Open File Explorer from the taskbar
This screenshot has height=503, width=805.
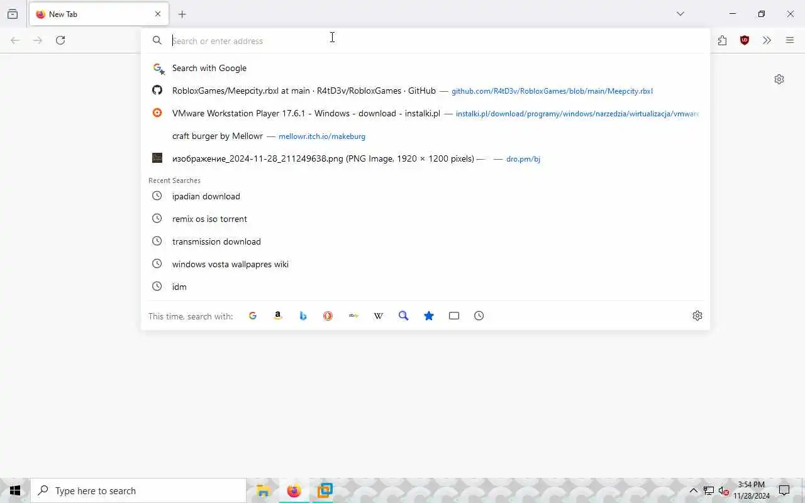264,491
